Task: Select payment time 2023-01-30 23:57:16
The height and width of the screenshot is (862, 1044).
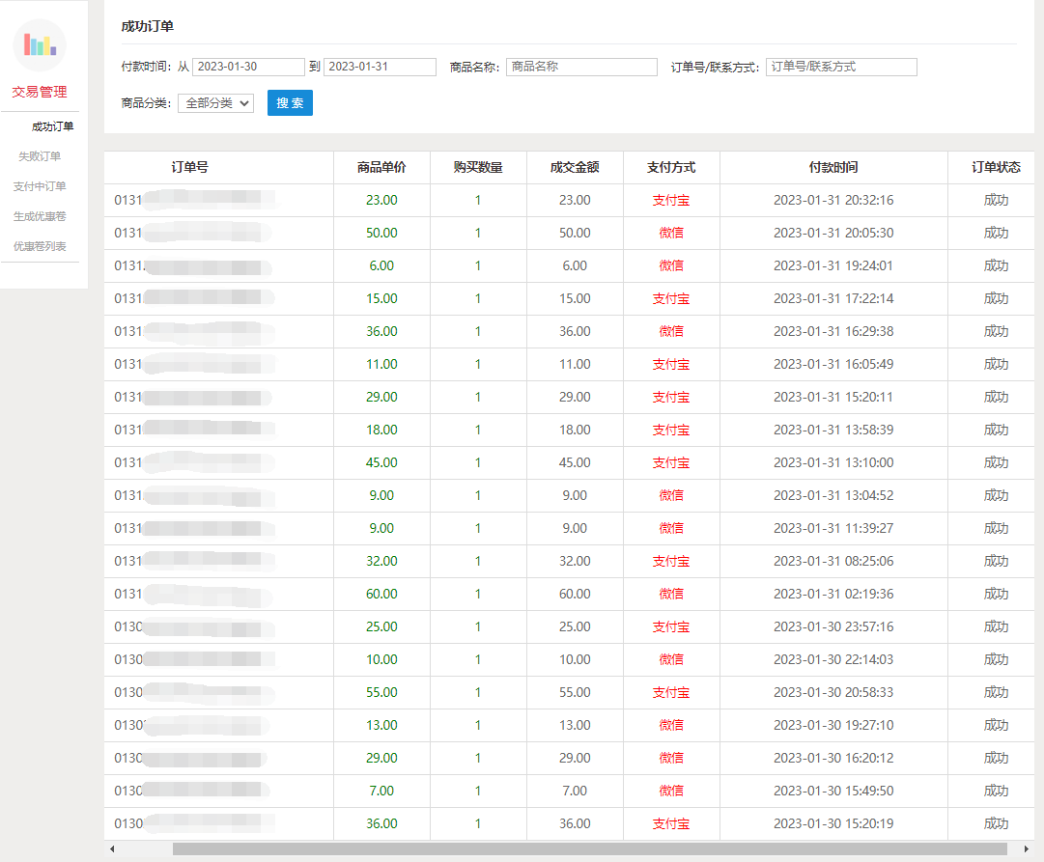Action: (833, 627)
